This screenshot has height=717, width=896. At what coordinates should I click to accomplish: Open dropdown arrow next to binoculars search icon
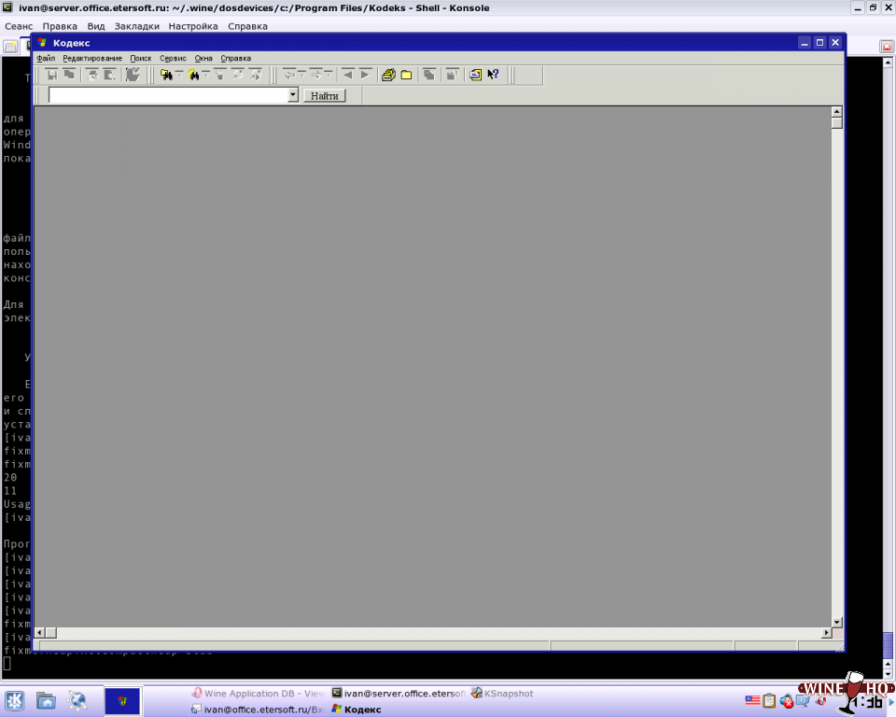[178, 75]
